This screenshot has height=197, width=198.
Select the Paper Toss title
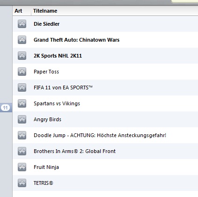(x=46, y=72)
